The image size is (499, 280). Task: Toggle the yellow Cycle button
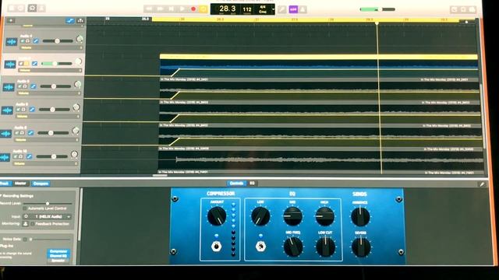[203, 9]
